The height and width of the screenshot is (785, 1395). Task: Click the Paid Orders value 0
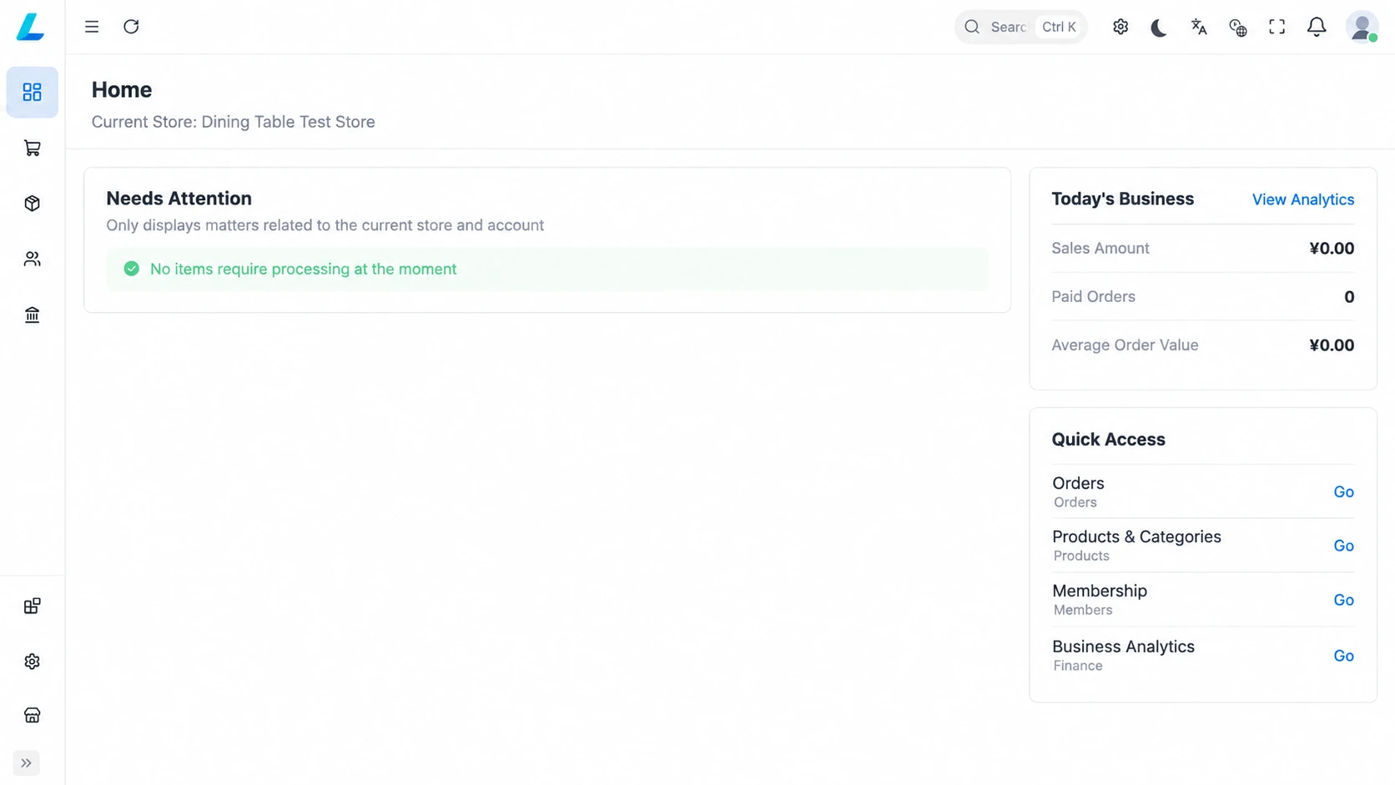pyautogui.click(x=1349, y=297)
